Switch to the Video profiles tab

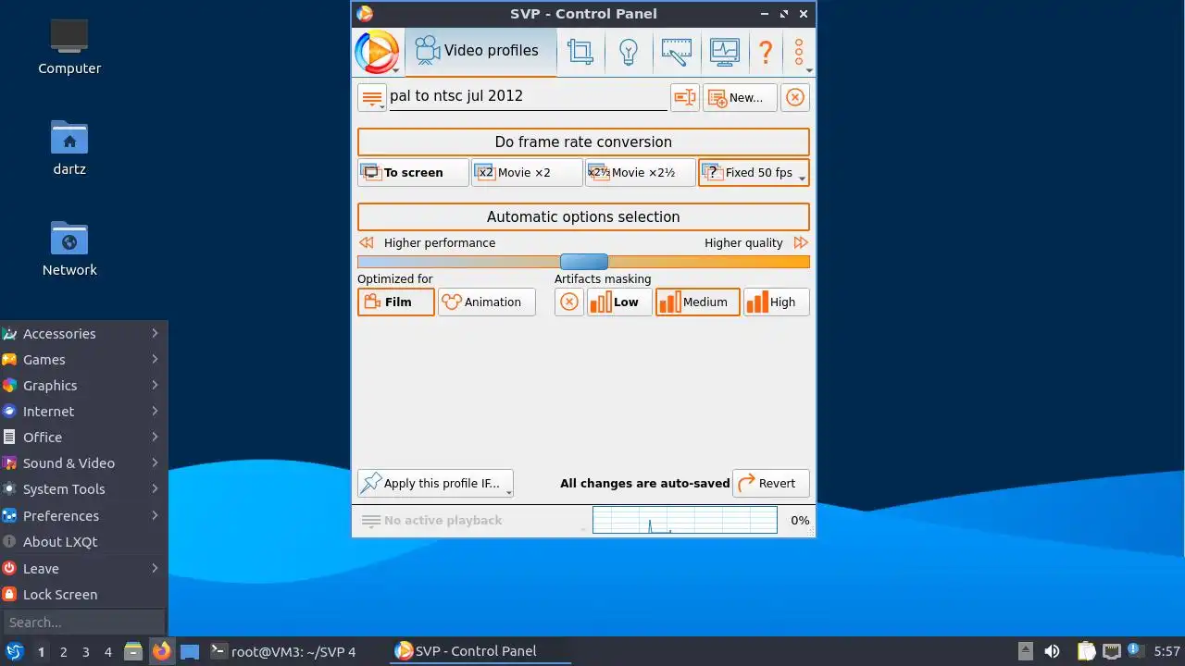(480, 51)
